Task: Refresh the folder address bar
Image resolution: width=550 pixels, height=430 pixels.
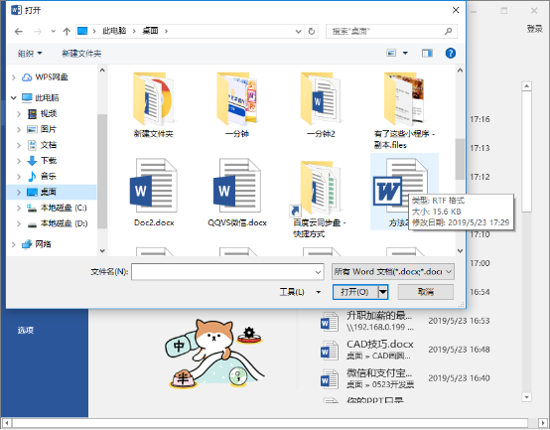Action: [312, 32]
